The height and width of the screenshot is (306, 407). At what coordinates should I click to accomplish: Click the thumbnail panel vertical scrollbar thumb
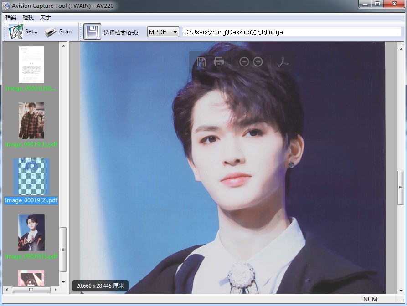[63, 250]
